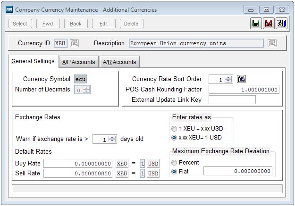Open lookup icon beside Description field

pos(272,43)
